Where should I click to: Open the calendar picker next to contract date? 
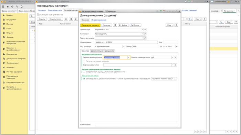pos(177,47)
